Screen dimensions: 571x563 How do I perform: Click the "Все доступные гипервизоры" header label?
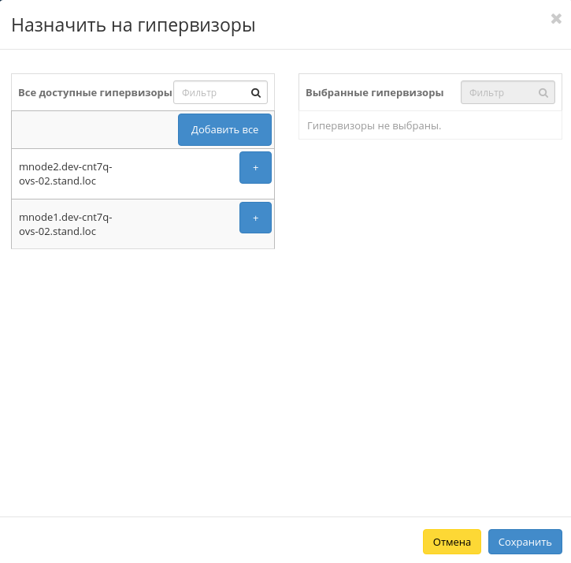pos(95,93)
